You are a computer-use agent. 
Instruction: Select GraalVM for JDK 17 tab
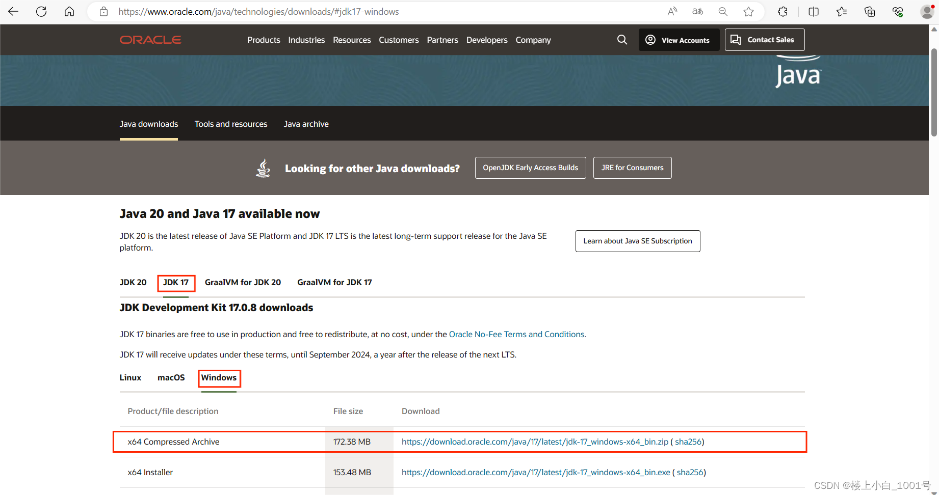pos(334,282)
